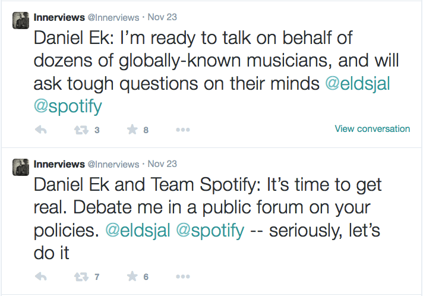Favorite the tweet with 8 stars

click(x=132, y=129)
